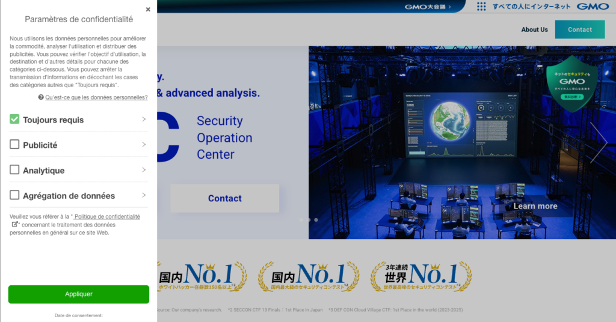Open 'Qu'est-ce que les données personnelles?' link
Image resolution: width=616 pixels, height=322 pixels.
[x=96, y=97]
